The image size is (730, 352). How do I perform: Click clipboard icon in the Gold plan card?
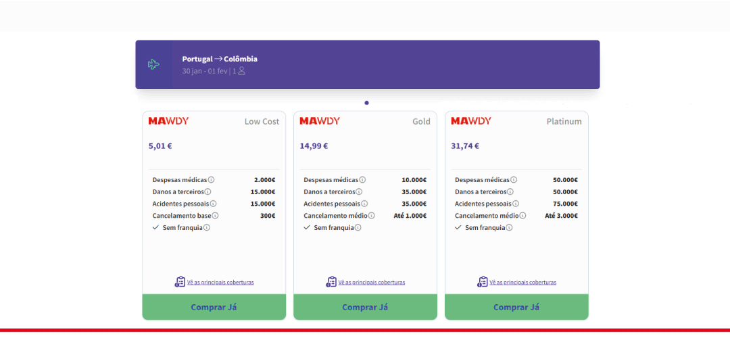[x=331, y=282]
